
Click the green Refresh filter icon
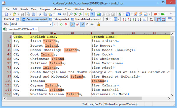click(x=61, y=24)
